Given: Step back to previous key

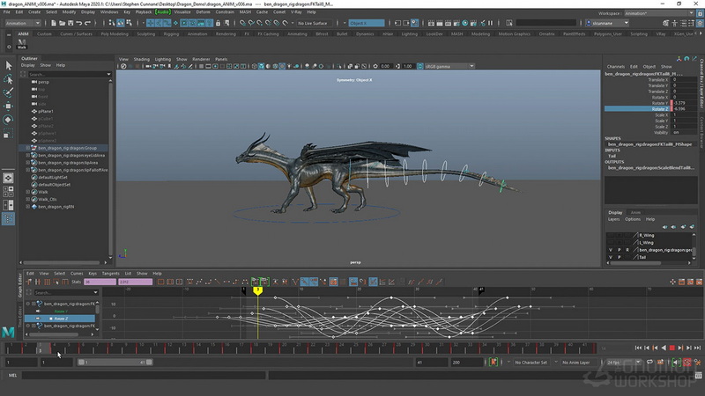Looking at the screenshot, I should click(x=655, y=348).
